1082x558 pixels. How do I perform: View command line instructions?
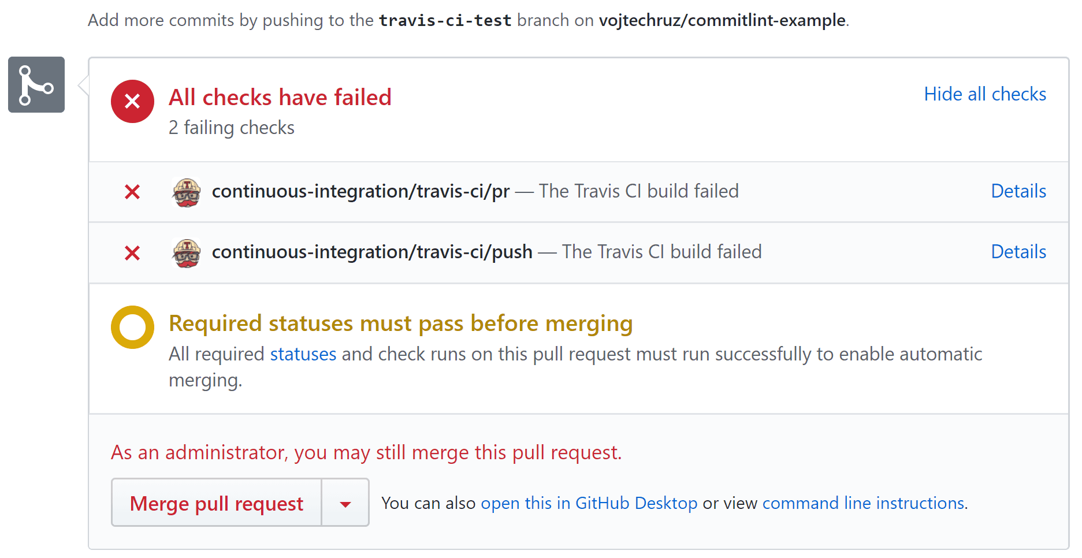click(x=863, y=503)
